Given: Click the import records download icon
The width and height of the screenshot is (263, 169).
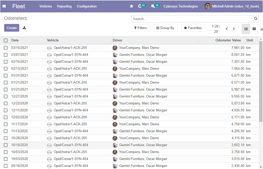Looking at the screenshot, I should 24,28.
